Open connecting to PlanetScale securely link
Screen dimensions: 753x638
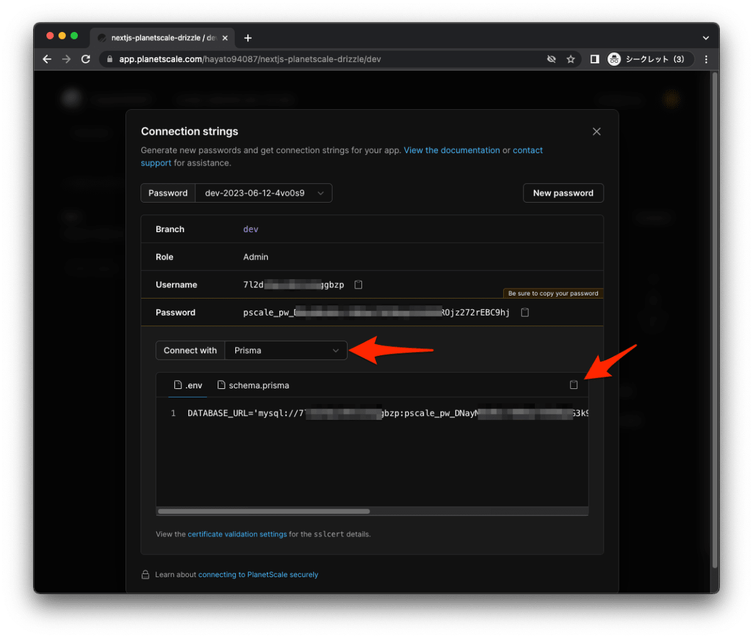pos(259,575)
